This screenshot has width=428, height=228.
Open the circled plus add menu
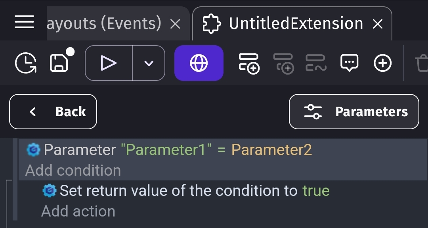pos(383,63)
